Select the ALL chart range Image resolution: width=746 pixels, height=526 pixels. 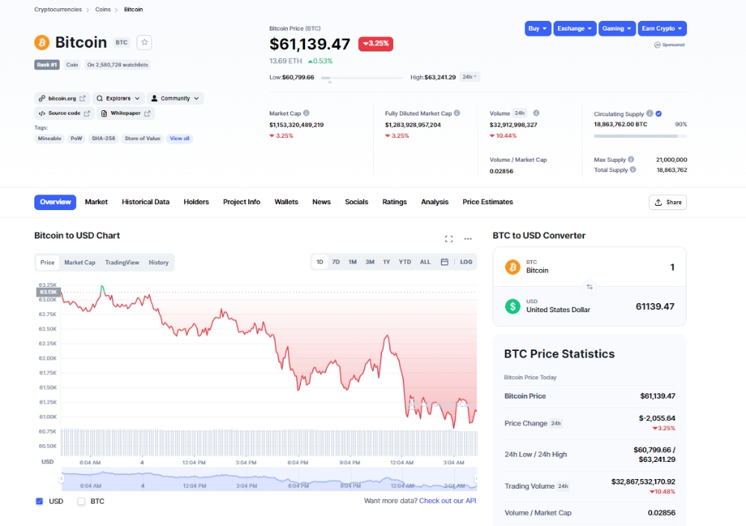[x=425, y=262]
